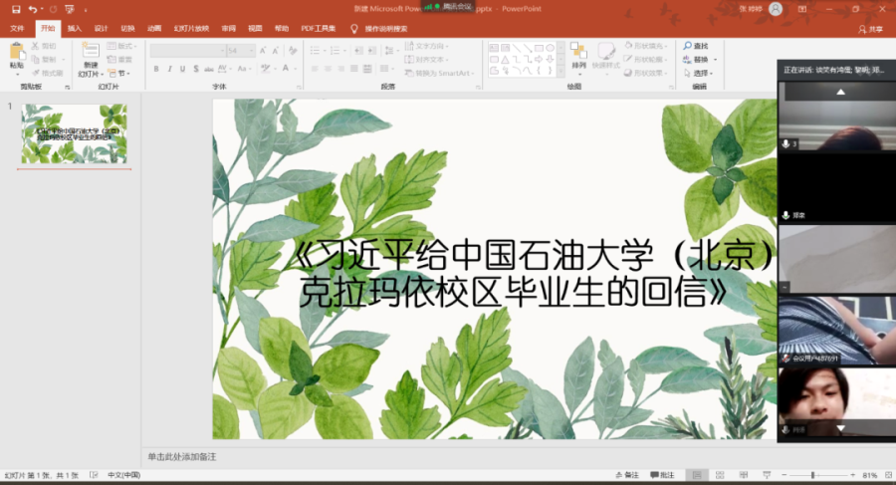The height and width of the screenshot is (485, 896).
Task: Select slide 1 thumbnail in left panel
Action: pyautogui.click(x=75, y=134)
